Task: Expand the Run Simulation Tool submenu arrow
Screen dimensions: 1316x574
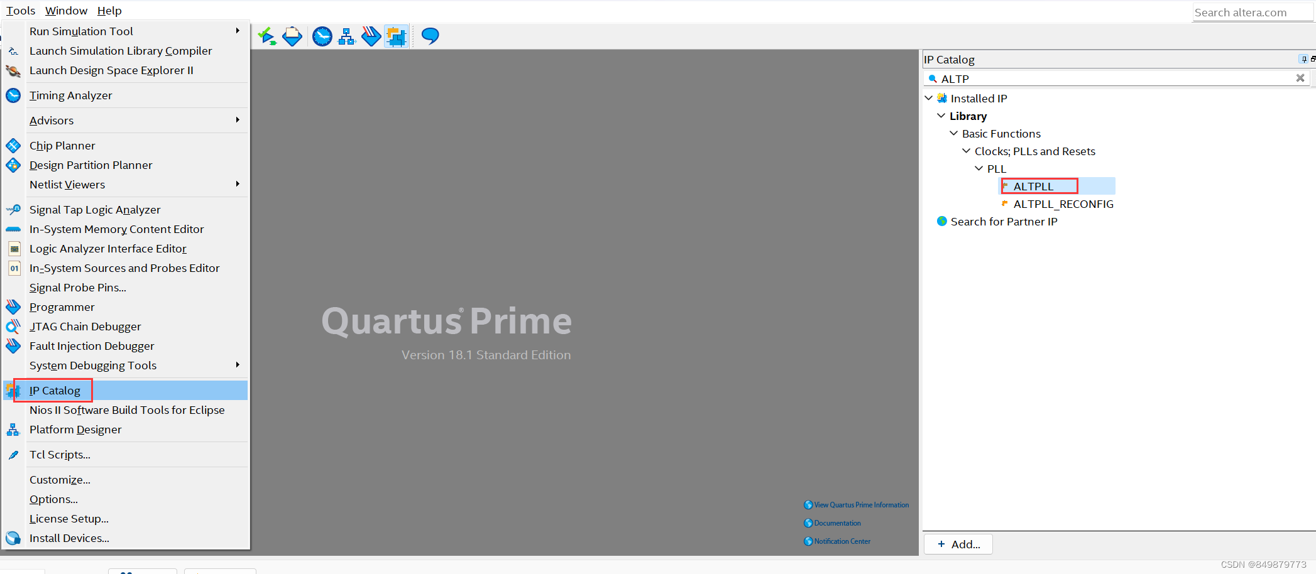Action: [x=238, y=31]
